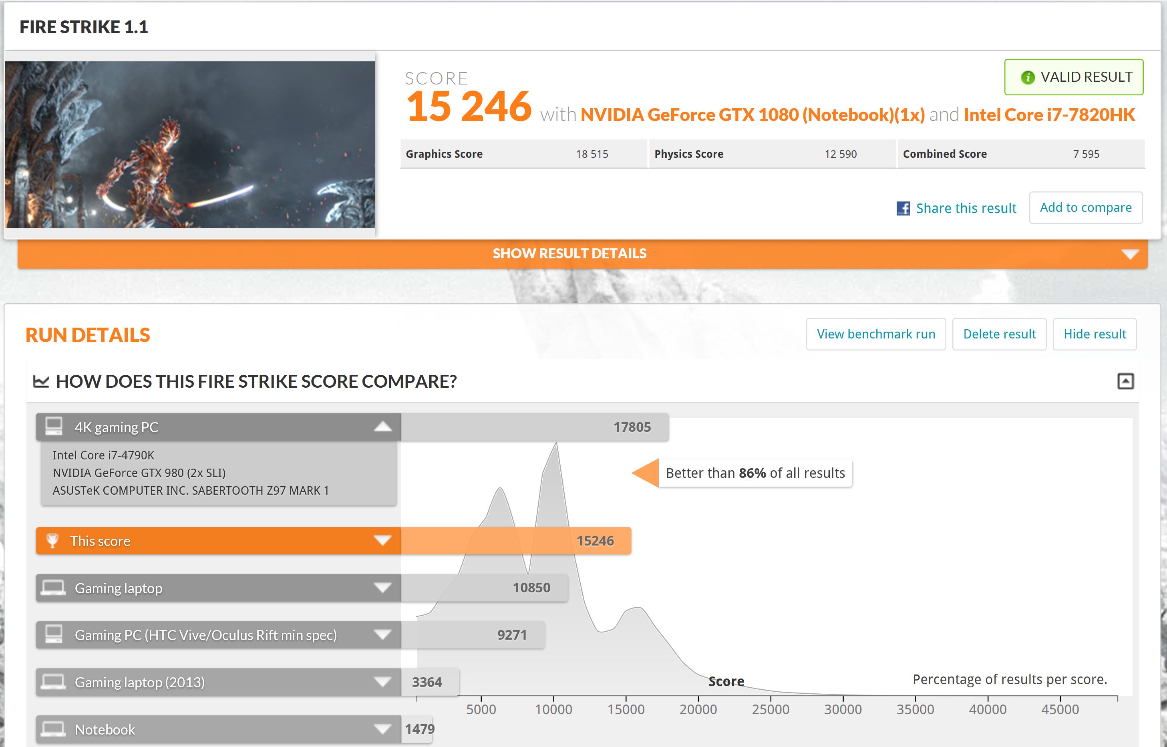Click the Combined Score 7 595 cell

click(1021, 154)
